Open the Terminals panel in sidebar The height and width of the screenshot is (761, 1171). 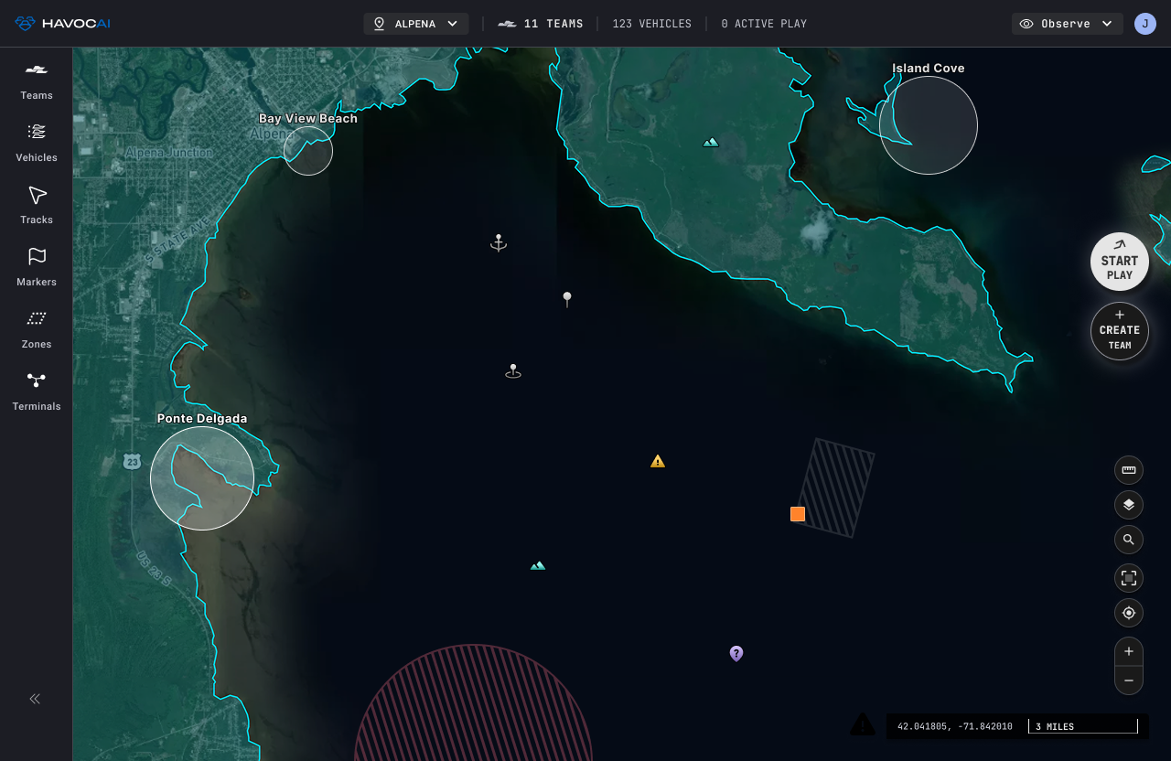(37, 391)
